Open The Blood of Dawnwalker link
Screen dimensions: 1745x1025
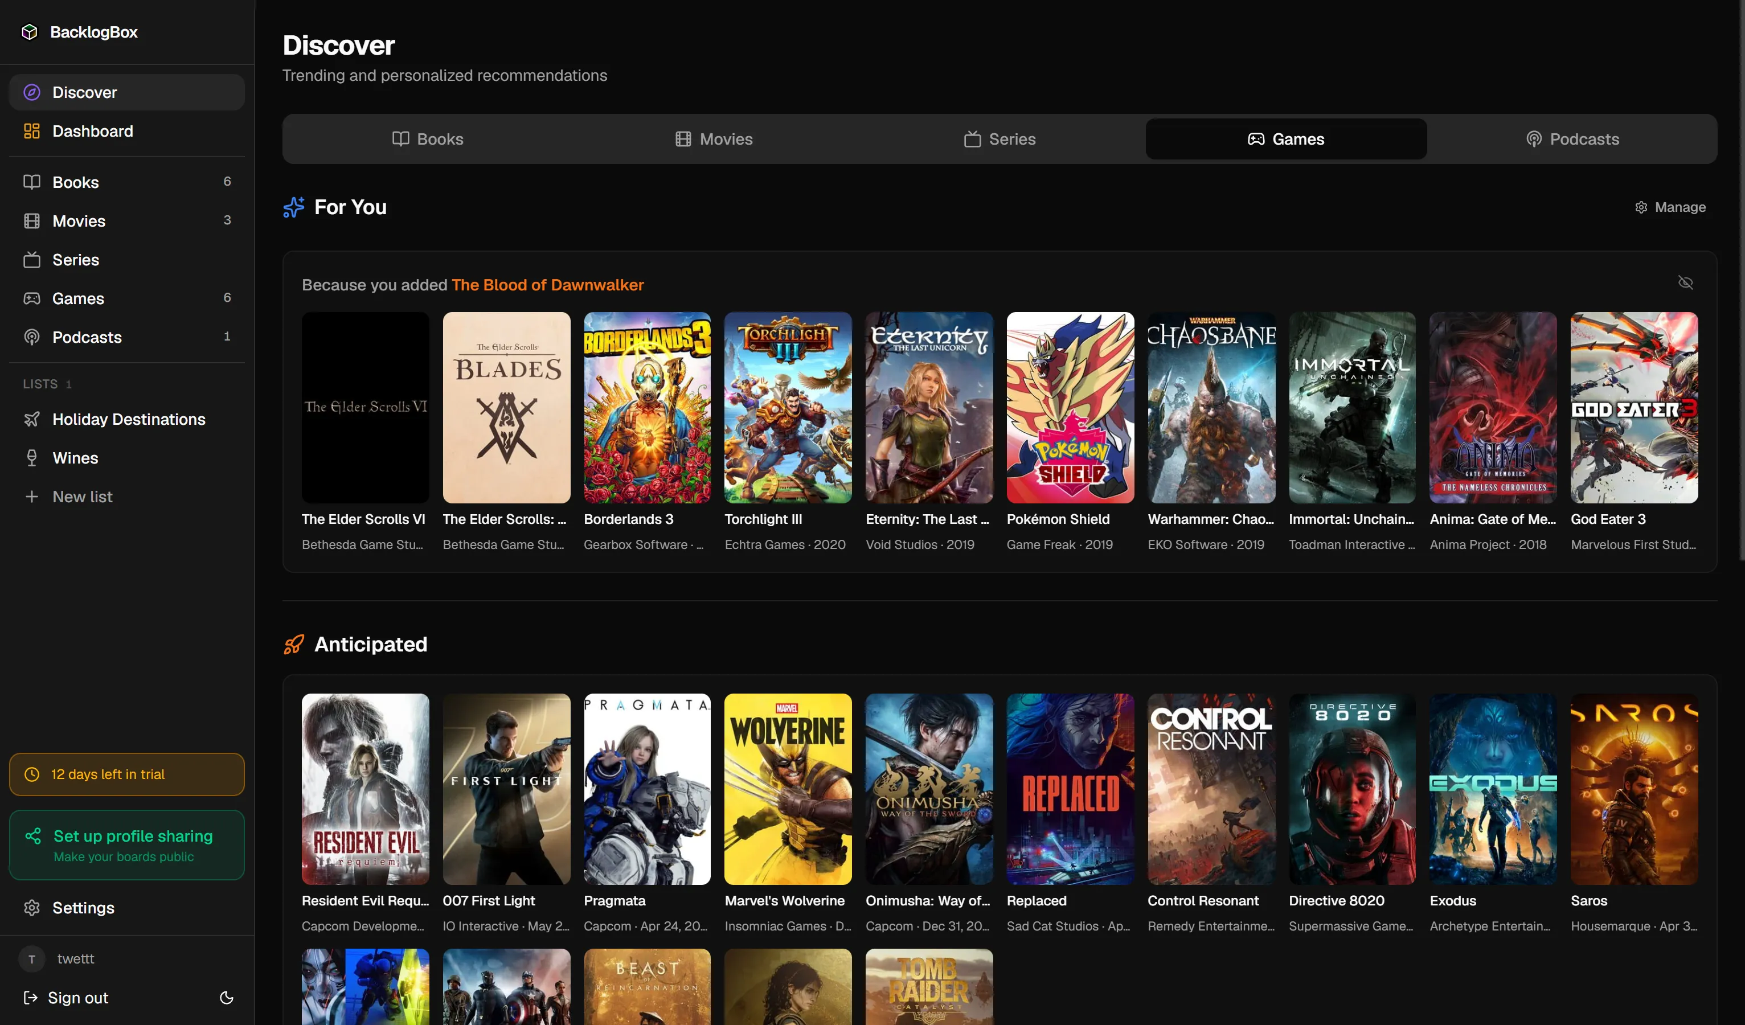pyautogui.click(x=547, y=285)
